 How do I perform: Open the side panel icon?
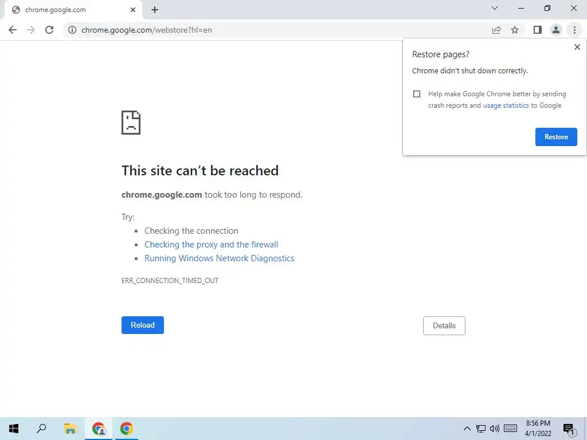538,30
